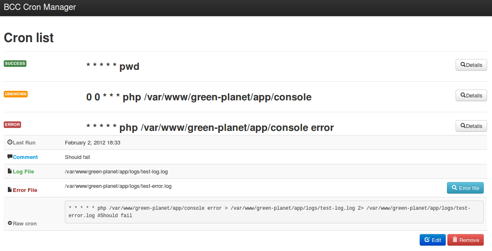Click the trash icon in Remove button
This screenshot has width=492, height=251.
click(455, 240)
